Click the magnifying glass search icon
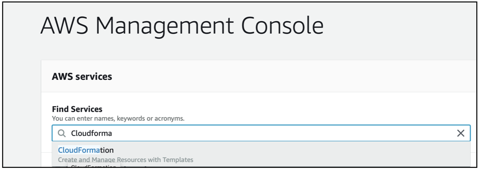 (62, 133)
